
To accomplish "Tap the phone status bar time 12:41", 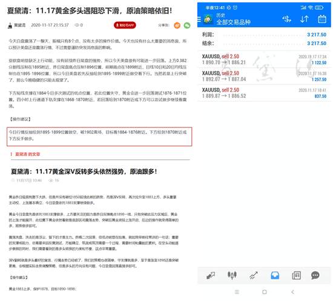I will tap(215, 8).
